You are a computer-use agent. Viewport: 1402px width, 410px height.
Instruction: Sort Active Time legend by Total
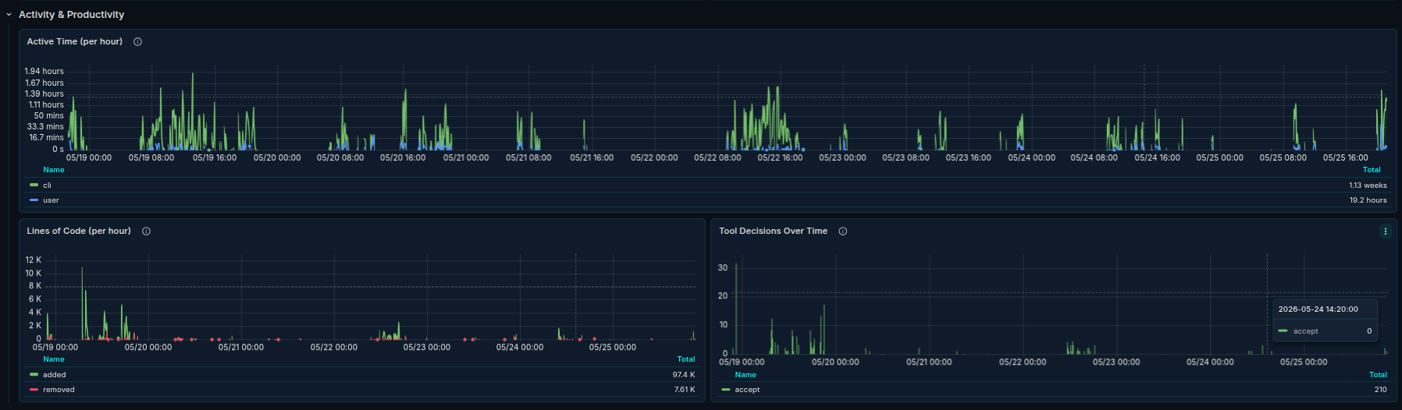click(1372, 170)
